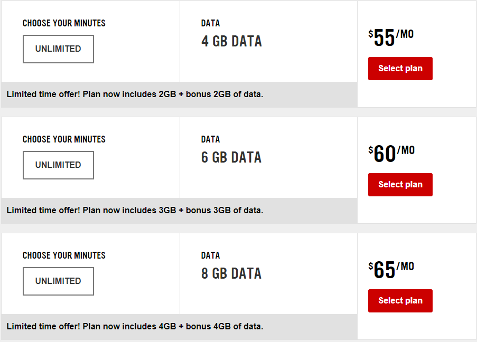
Task: Click the $60/MO price text
Action: pyautogui.click(x=391, y=154)
